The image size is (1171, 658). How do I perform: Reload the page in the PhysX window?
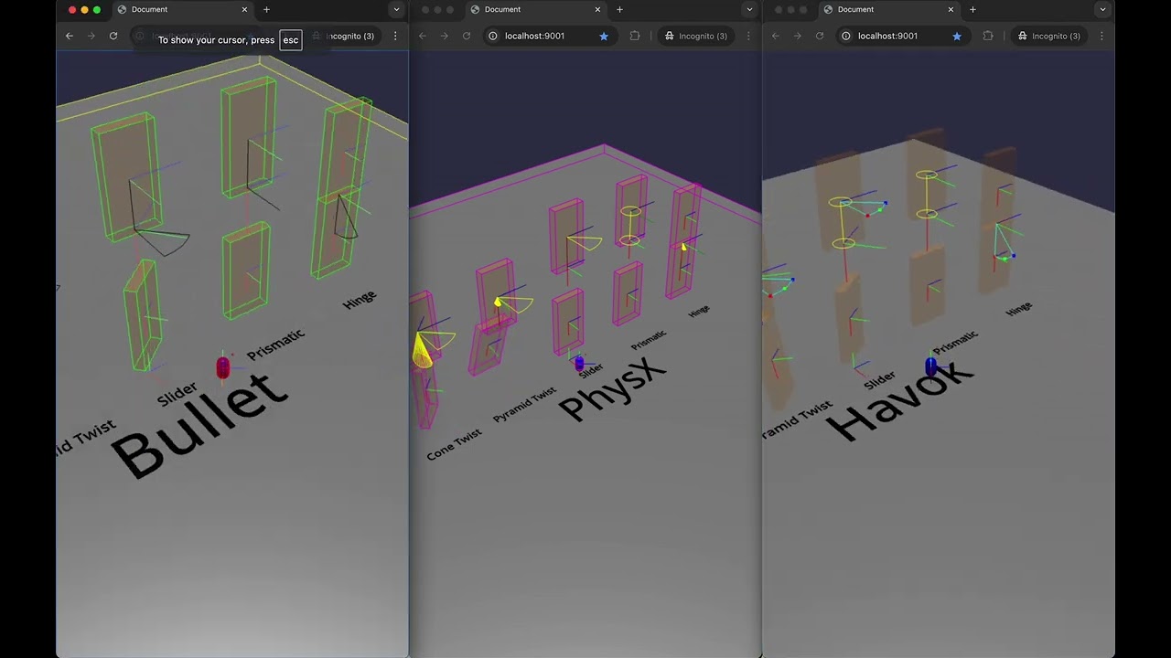coord(466,36)
